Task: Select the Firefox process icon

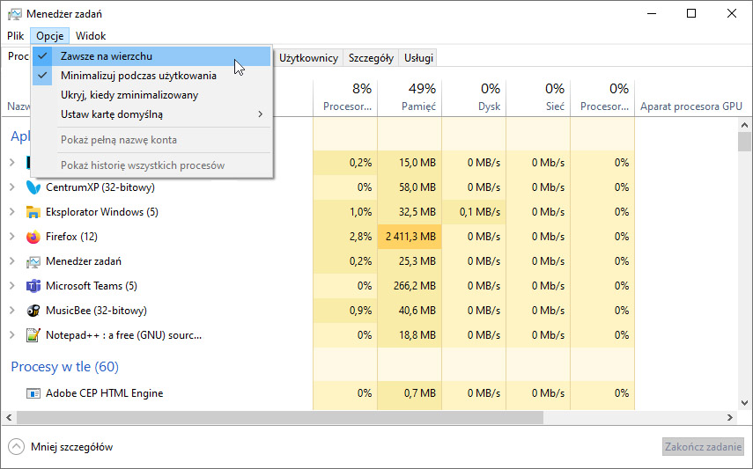Action: [33, 237]
